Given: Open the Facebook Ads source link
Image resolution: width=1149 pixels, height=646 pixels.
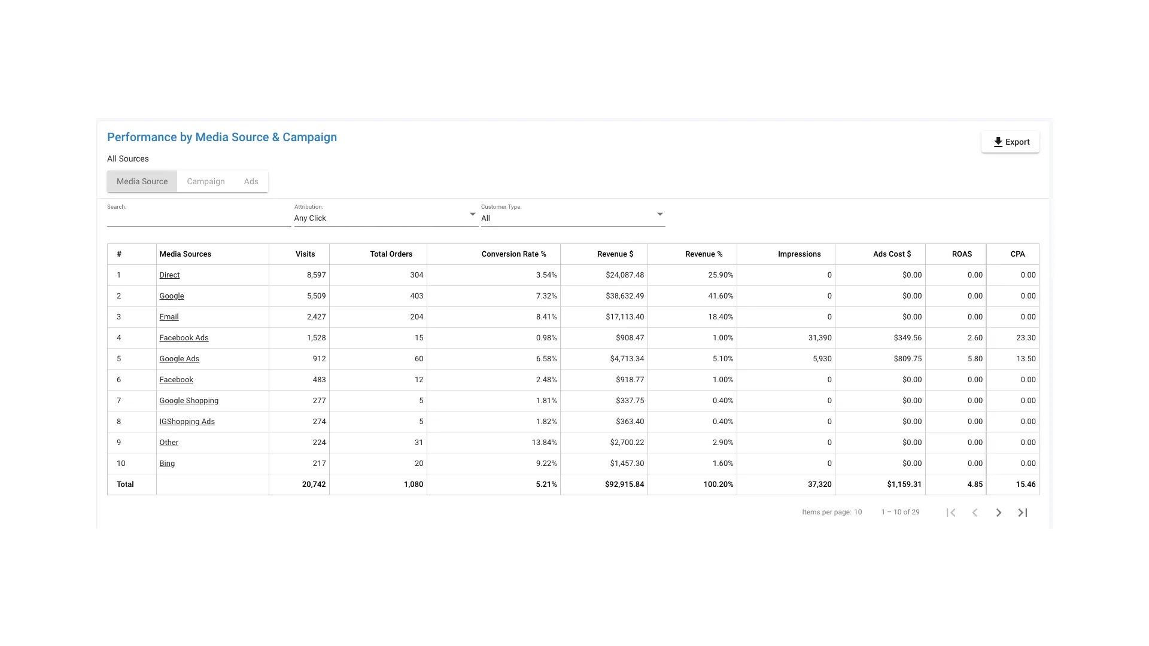Looking at the screenshot, I should pyautogui.click(x=184, y=338).
